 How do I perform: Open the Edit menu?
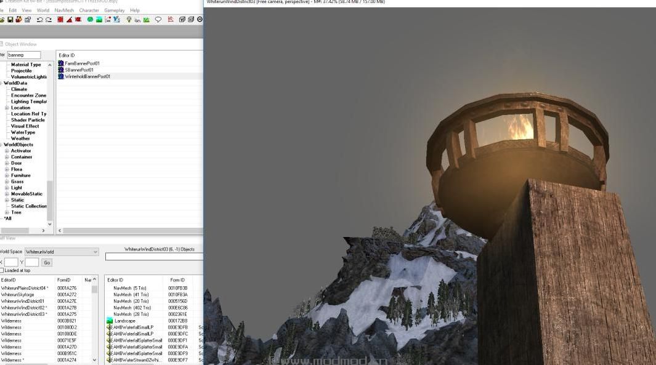[x=13, y=10]
